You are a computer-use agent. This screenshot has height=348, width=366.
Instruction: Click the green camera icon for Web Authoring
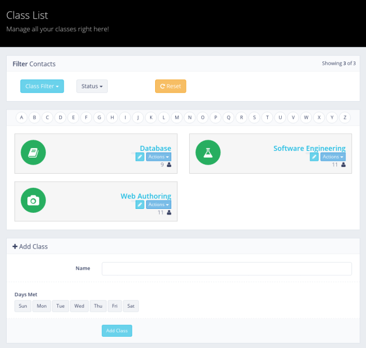[x=33, y=200]
